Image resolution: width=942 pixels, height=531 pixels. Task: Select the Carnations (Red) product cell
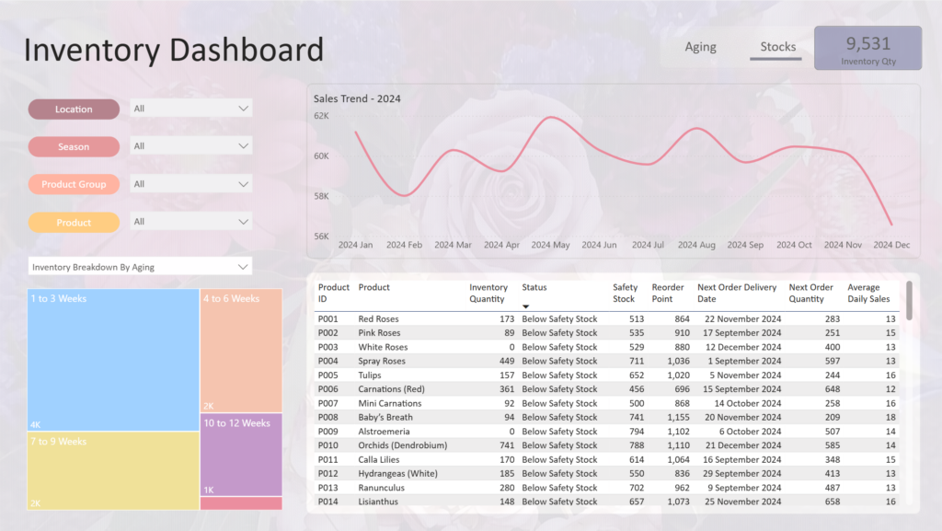(391, 389)
